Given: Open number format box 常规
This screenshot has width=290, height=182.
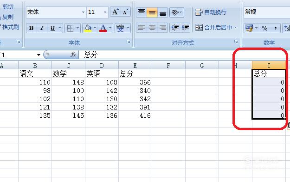Looking at the screenshot, I should [267, 12].
